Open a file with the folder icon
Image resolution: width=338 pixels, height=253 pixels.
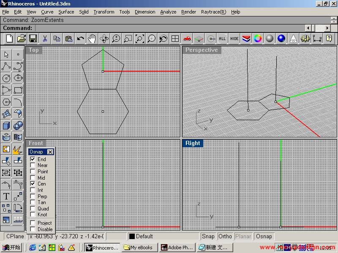(x=21, y=39)
